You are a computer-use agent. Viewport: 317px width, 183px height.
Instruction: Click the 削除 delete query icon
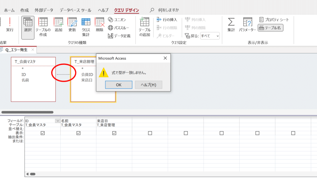[x=99, y=25]
